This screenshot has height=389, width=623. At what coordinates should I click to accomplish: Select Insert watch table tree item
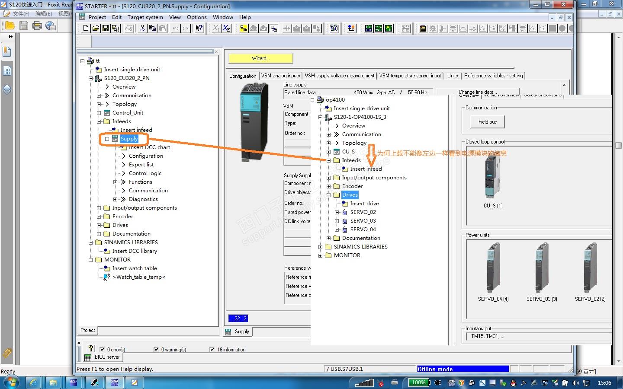(x=135, y=268)
